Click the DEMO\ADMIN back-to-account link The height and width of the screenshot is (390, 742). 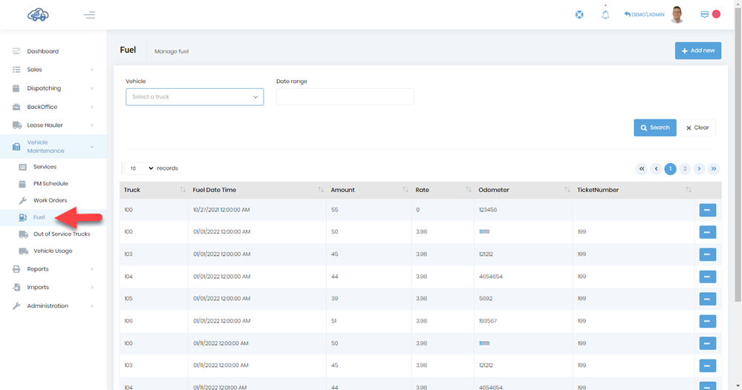(644, 15)
